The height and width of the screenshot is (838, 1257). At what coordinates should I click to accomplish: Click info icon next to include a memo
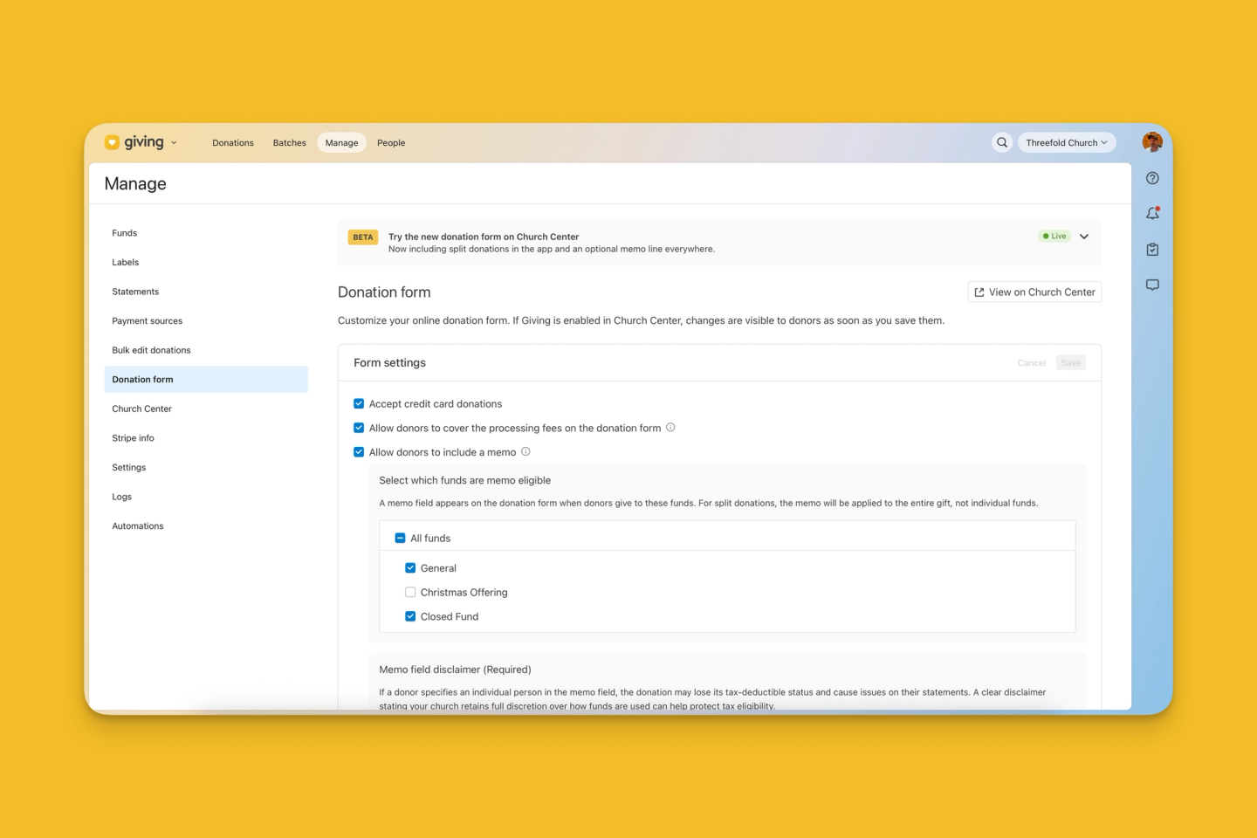coord(525,452)
